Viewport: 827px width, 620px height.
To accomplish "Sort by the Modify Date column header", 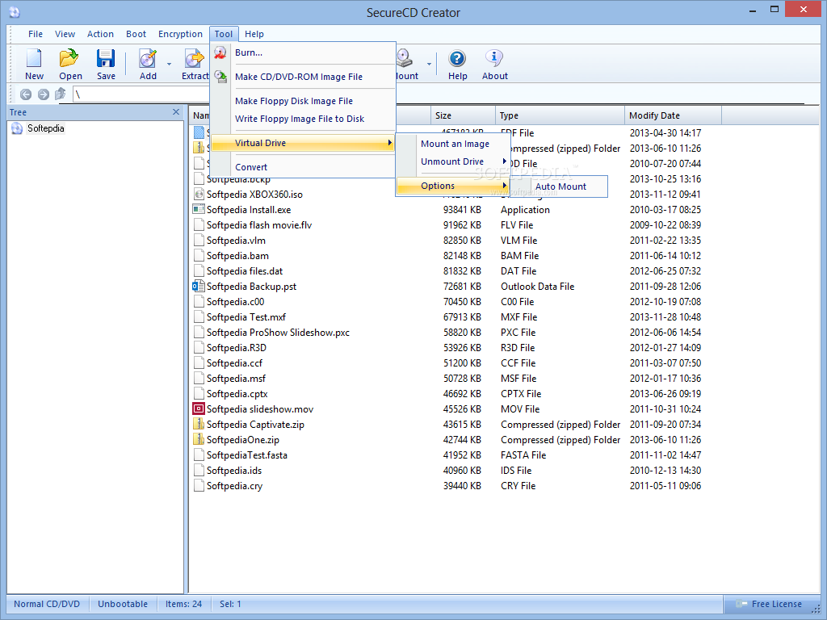I will point(673,115).
